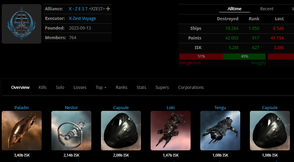Expand the Top dropdown menu
Viewport: 294px width, 162px height.
tap(101, 88)
